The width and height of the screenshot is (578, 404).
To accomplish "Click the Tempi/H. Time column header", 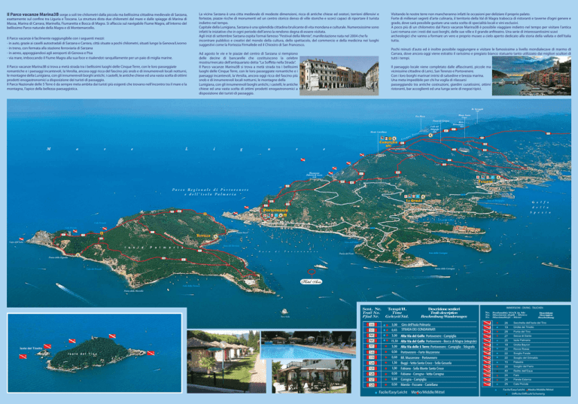I will [397, 312].
